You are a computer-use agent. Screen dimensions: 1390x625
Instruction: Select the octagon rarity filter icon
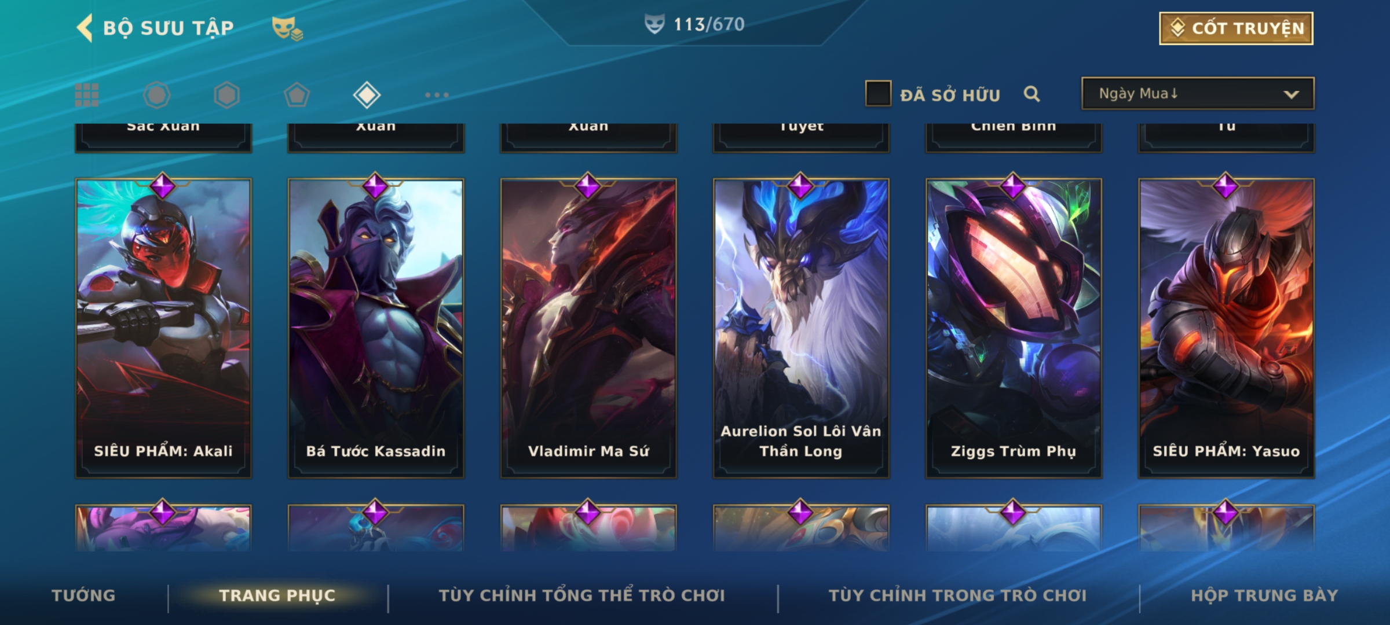point(157,95)
